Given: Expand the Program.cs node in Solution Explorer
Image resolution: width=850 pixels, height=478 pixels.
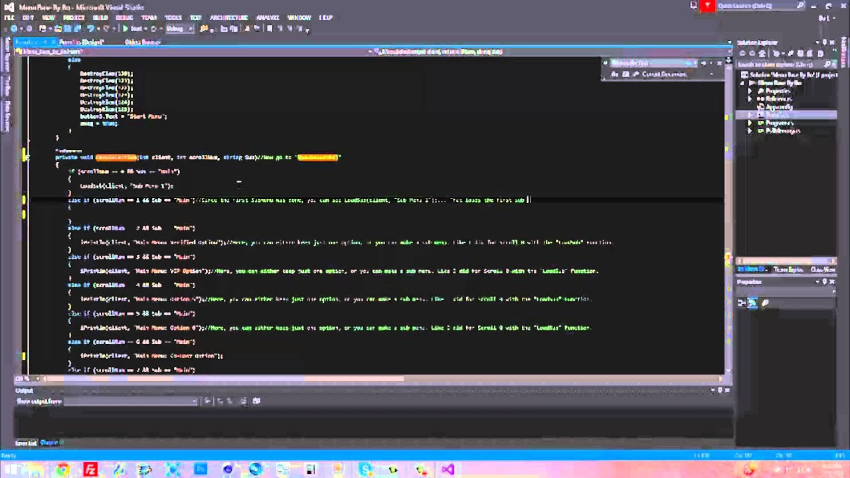Looking at the screenshot, I should (x=750, y=123).
